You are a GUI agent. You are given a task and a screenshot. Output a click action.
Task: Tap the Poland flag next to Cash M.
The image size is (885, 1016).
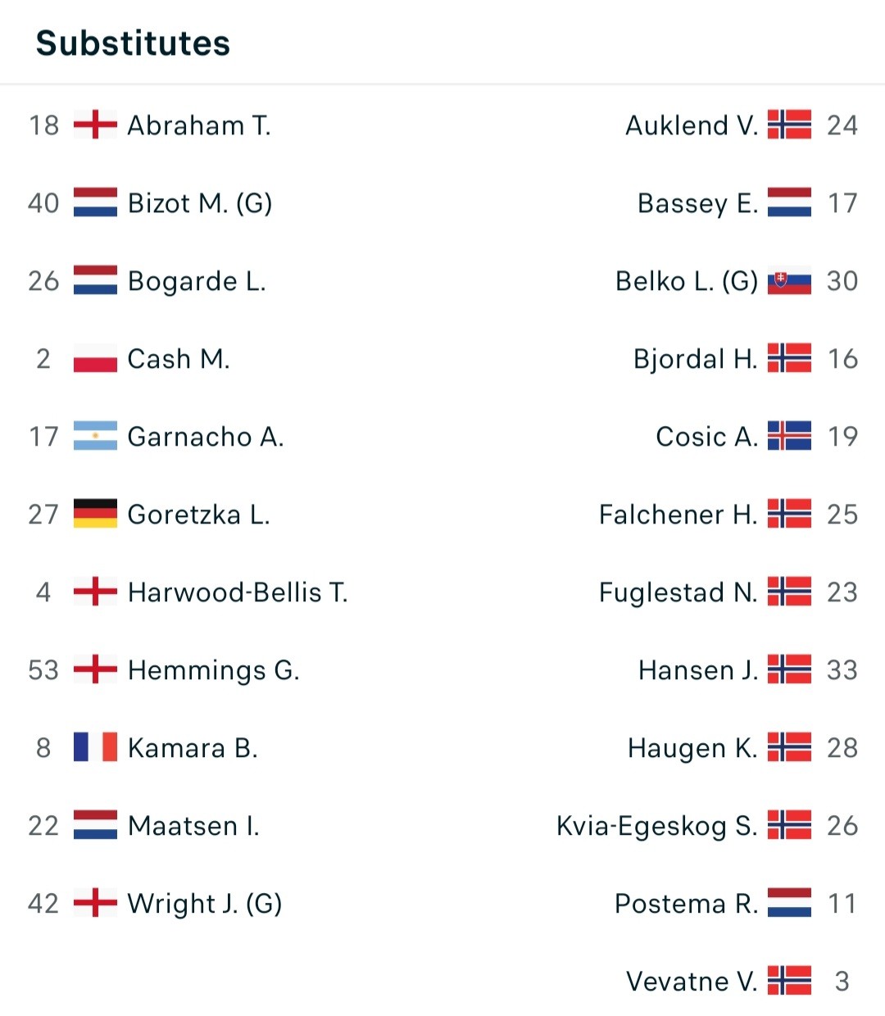(x=95, y=358)
